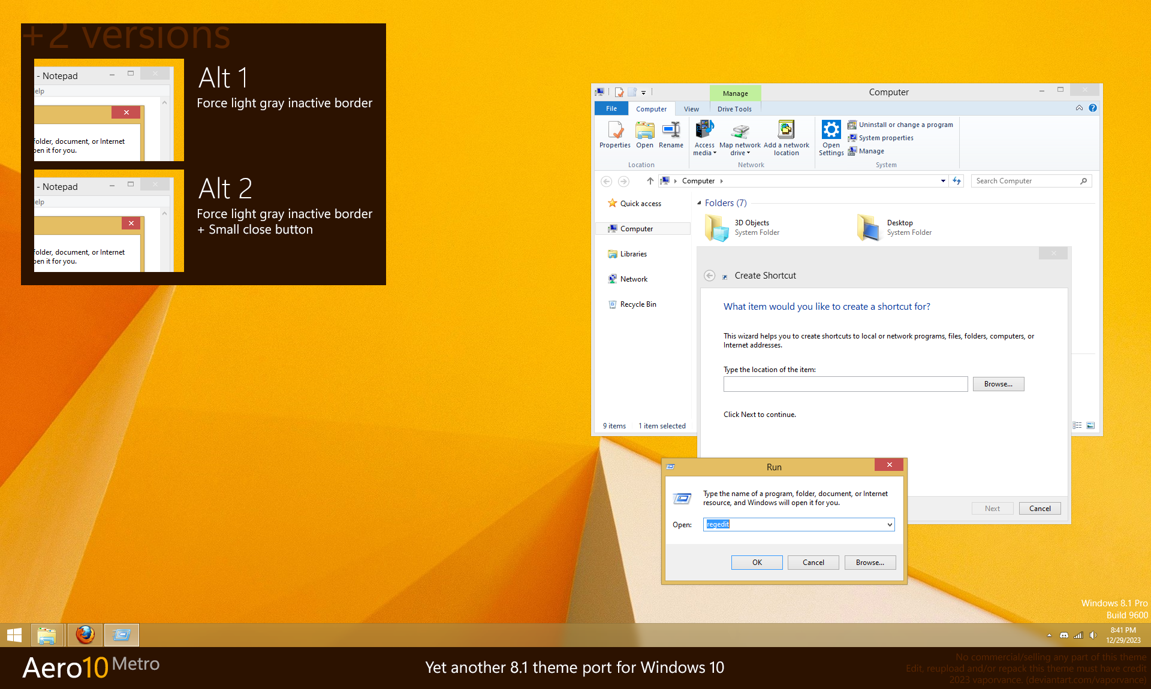This screenshot has width=1151, height=689.
Task: Open the address bar history dropdown
Action: pos(943,181)
